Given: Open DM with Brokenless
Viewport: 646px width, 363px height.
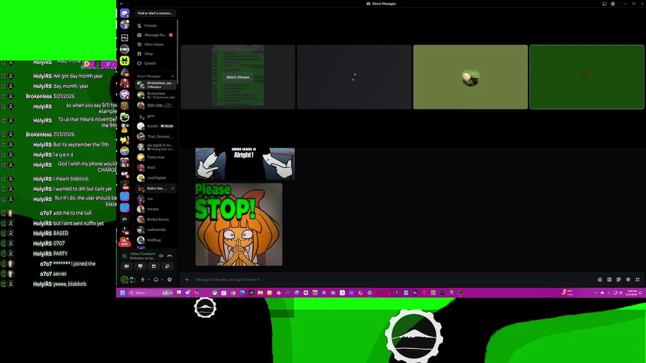Looking at the screenshot, I should tap(155, 95).
